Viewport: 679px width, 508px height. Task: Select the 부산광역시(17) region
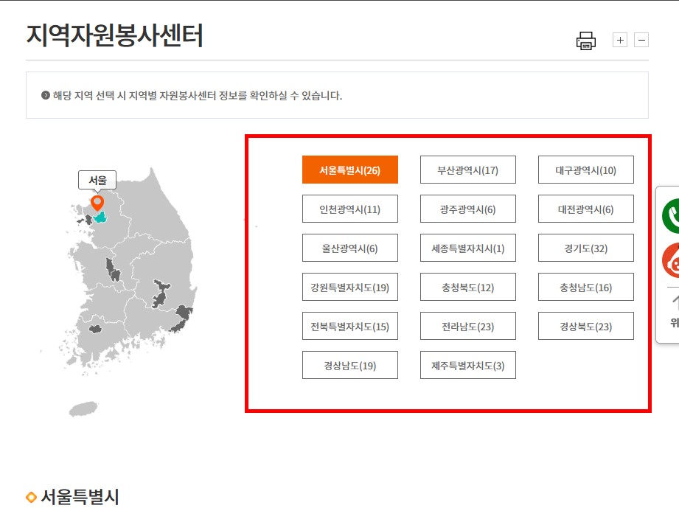[x=467, y=169]
